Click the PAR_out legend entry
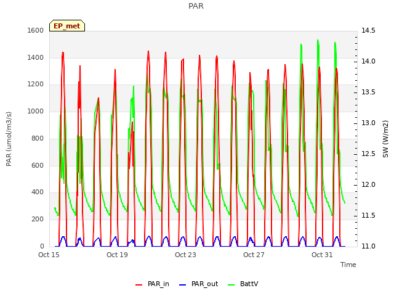The height and width of the screenshot is (296, 394). pos(198,284)
